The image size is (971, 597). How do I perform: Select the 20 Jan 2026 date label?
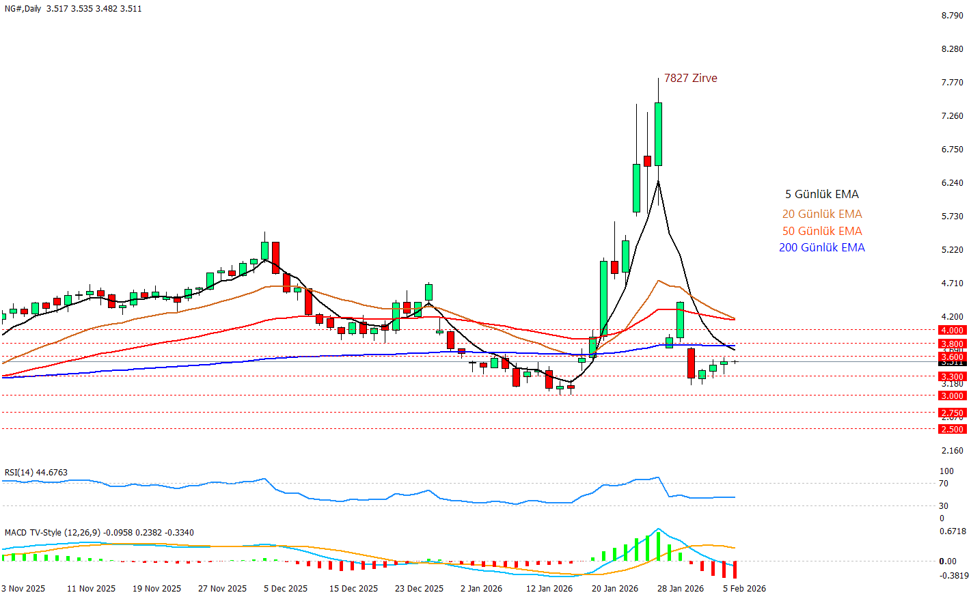(614, 589)
